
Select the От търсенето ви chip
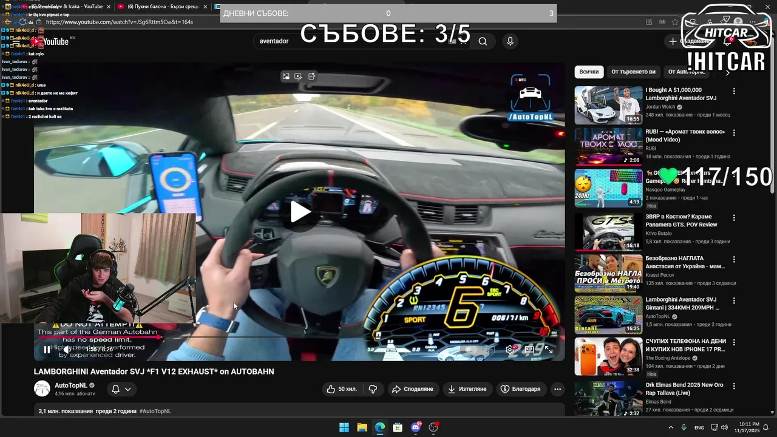click(x=633, y=72)
